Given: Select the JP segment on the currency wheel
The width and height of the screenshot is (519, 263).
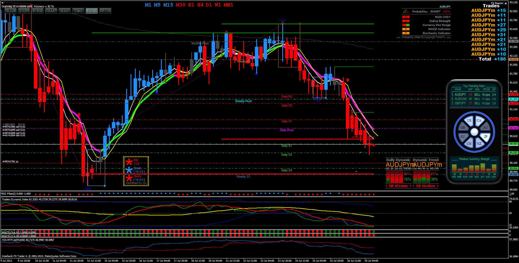Looking at the screenshot, I should coord(485,137).
